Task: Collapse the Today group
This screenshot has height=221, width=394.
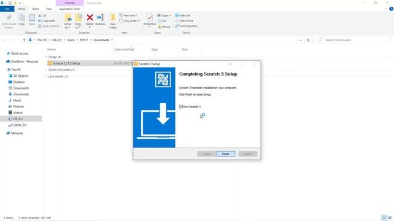Action: (46, 57)
